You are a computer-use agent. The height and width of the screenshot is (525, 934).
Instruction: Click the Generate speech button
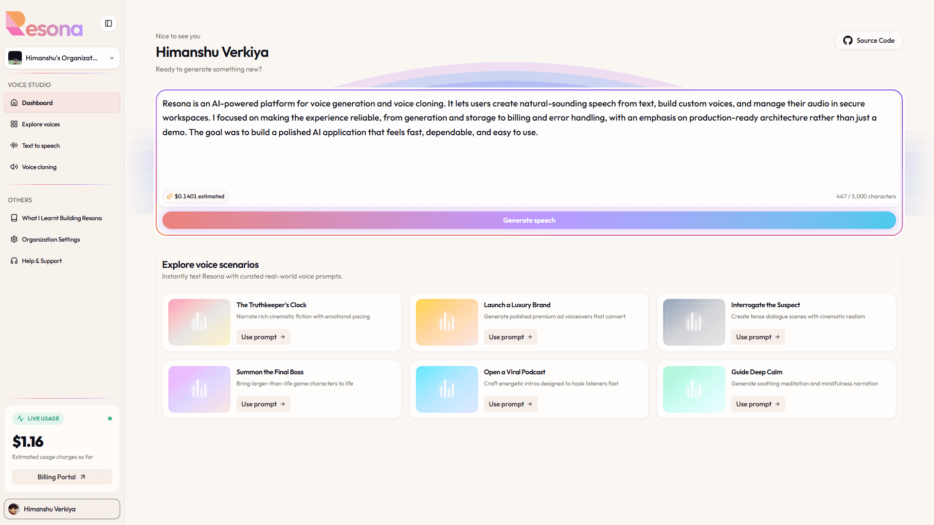(529, 220)
